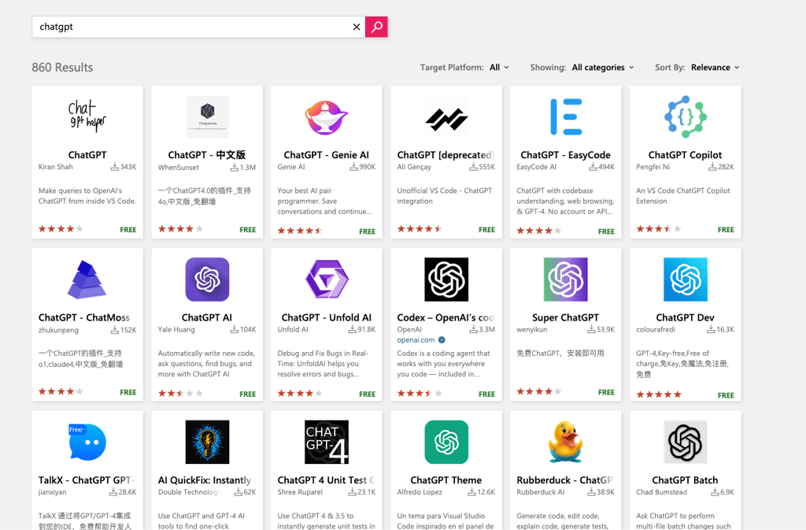Click publisher name Chad Bumstead
806x530 pixels.
[661, 492]
